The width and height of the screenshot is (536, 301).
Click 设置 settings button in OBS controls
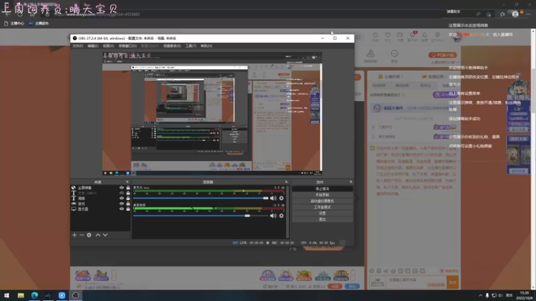click(322, 213)
